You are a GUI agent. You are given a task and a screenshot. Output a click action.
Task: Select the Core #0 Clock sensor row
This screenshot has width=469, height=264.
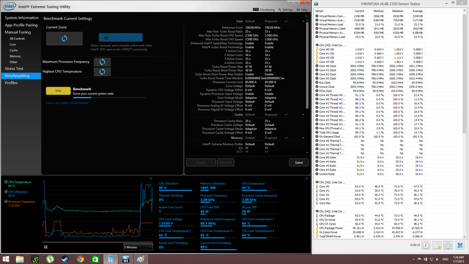click(x=369, y=66)
